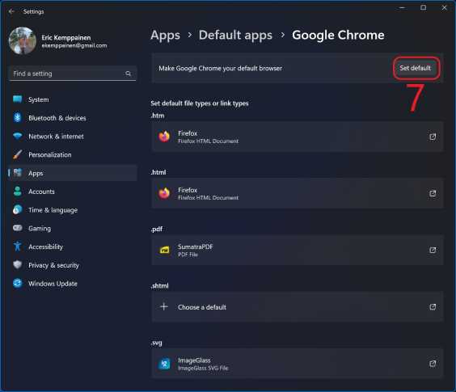
Task: Select the Apps sidebar item
Action: (73, 173)
